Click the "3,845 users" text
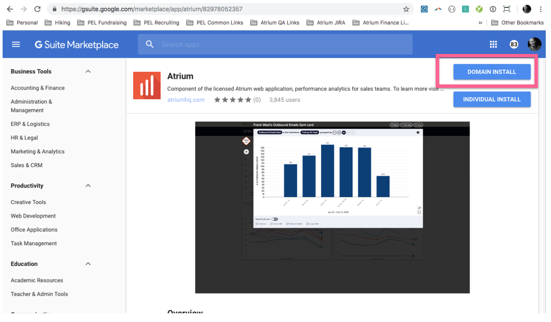Viewport: 551px width, 322px height. click(285, 100)
